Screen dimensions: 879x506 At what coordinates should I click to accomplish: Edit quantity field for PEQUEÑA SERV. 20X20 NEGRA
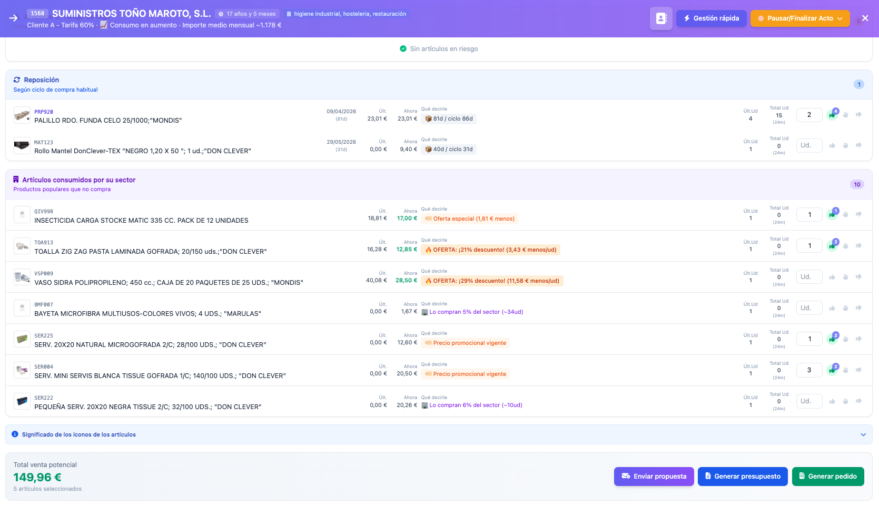[x=809, y=401]
